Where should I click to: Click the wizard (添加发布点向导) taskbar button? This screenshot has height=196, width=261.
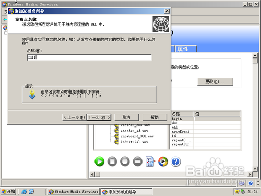[x=126, y=192]
